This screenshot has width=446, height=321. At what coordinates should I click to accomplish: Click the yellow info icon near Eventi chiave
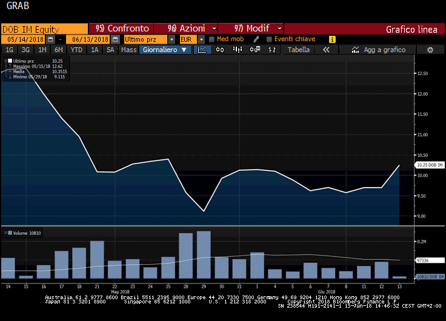[332, 39]
